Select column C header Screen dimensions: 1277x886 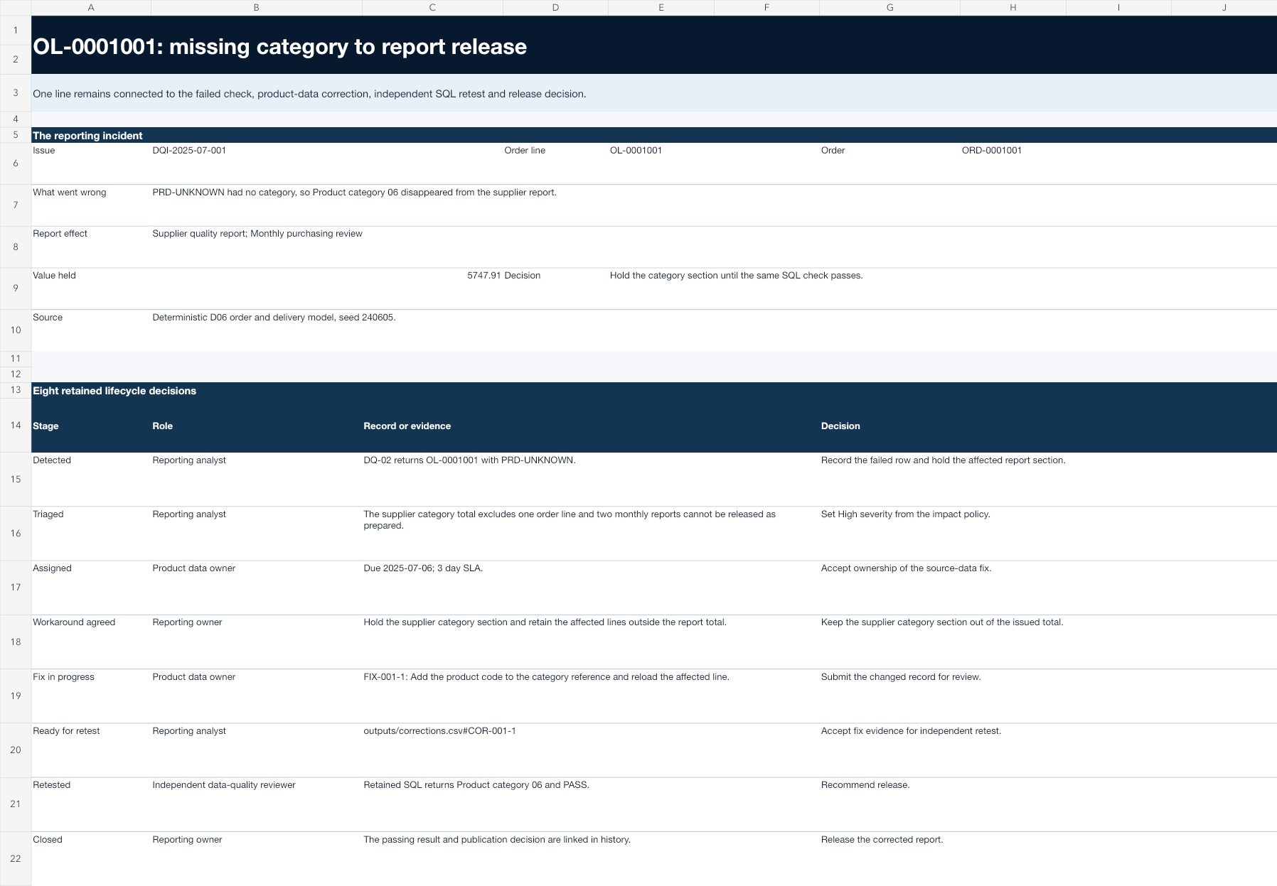(x=432, y=7)
